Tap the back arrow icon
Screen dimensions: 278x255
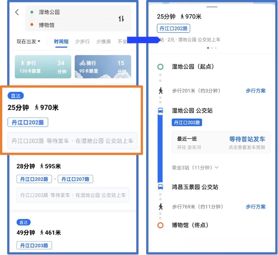[x=17, y=12]
